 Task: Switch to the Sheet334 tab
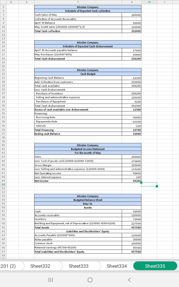click(117, 266)
